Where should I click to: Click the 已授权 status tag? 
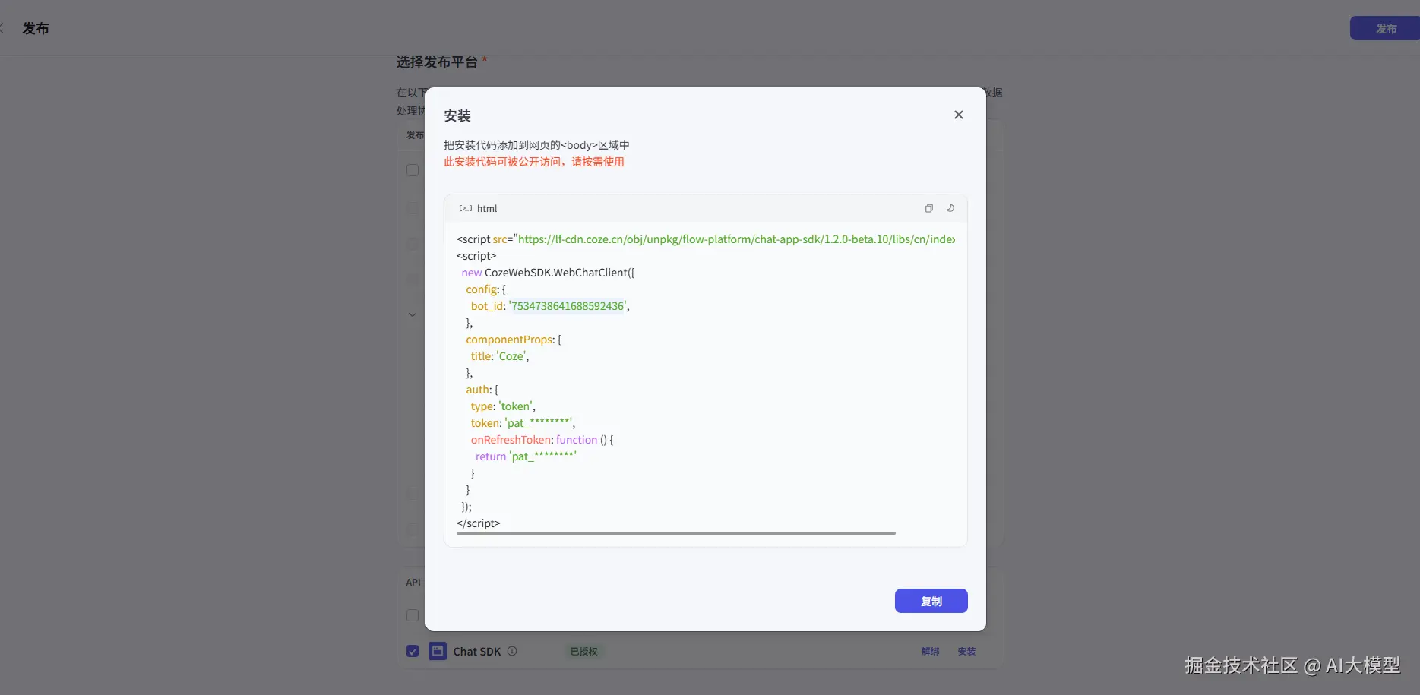tap(584, 651)
